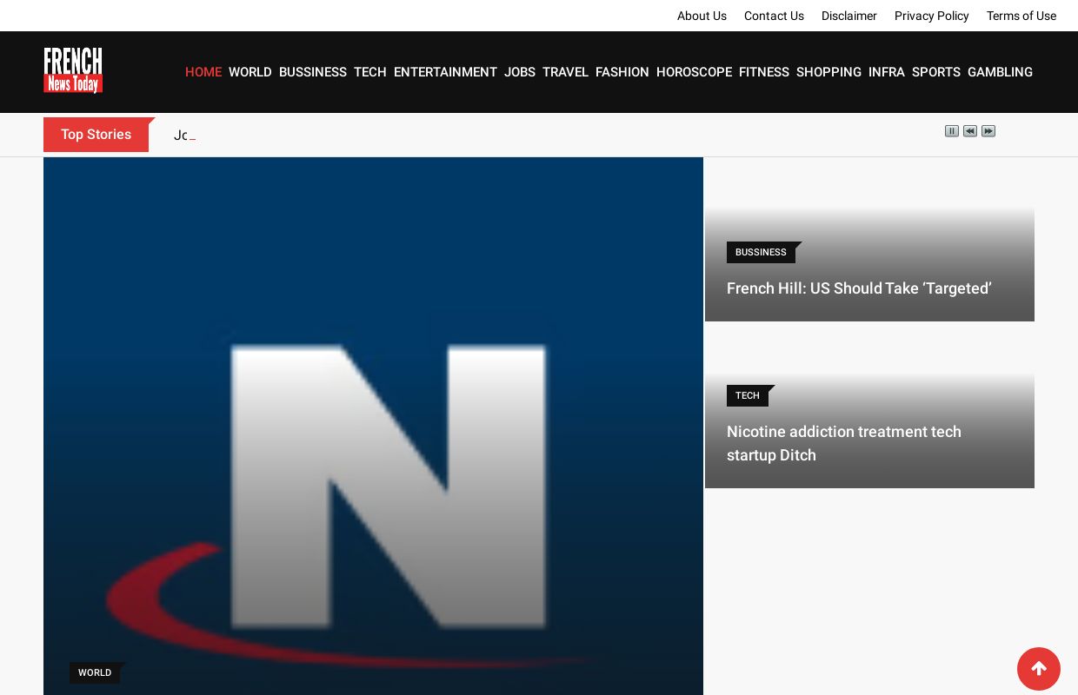Open the HOROSCOPE menu item

pos(694,72)
